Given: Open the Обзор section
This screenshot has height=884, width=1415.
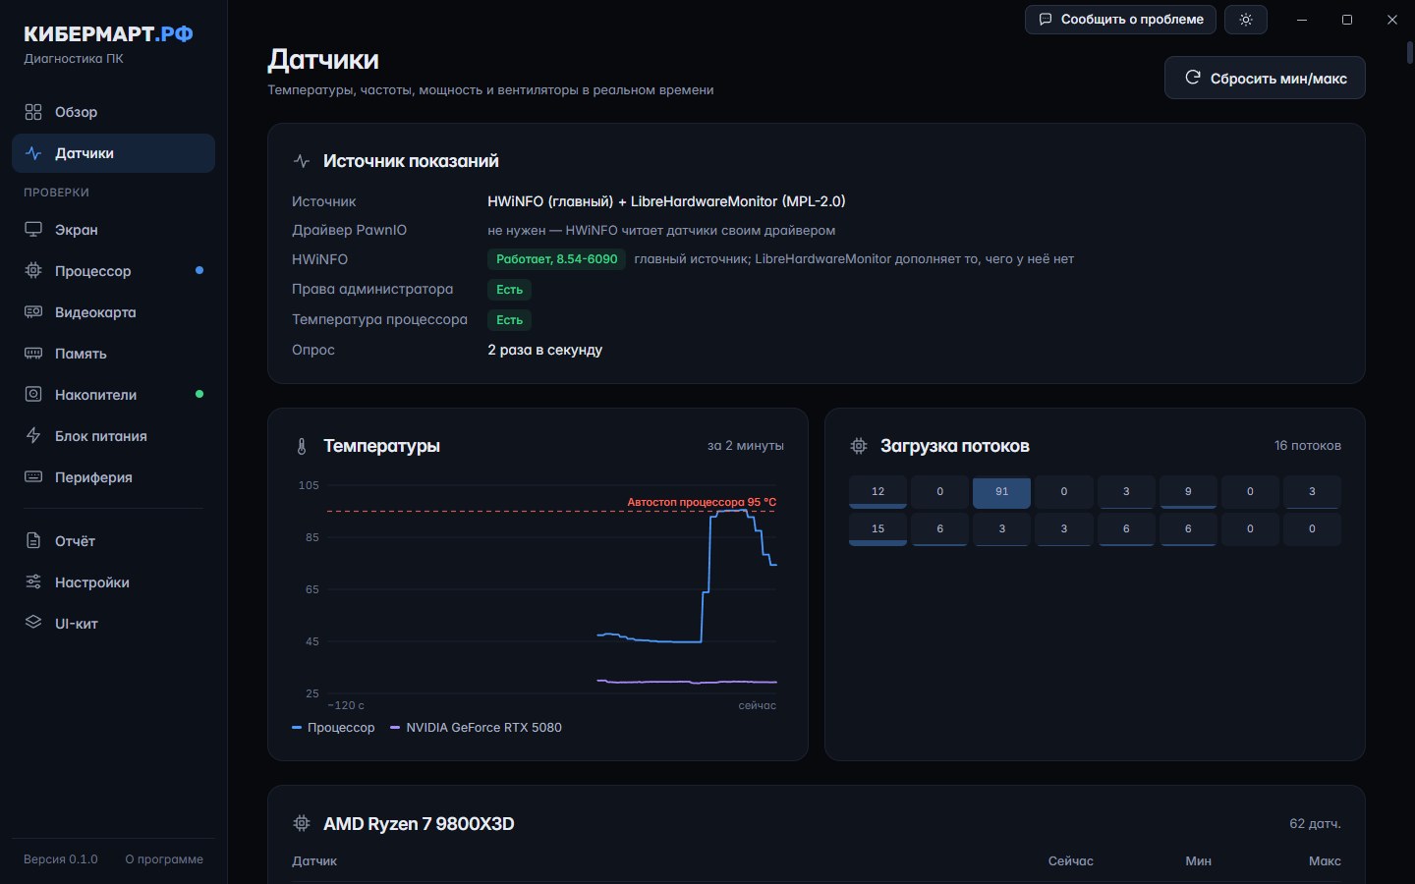Looking at the screenshot, I should coord(114,112).
